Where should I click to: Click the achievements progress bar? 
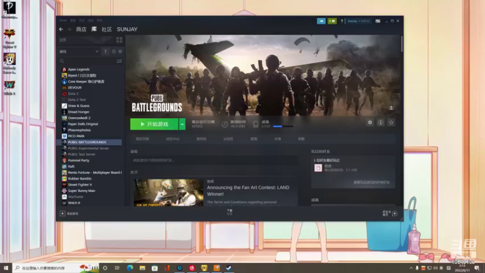[283, 126]
